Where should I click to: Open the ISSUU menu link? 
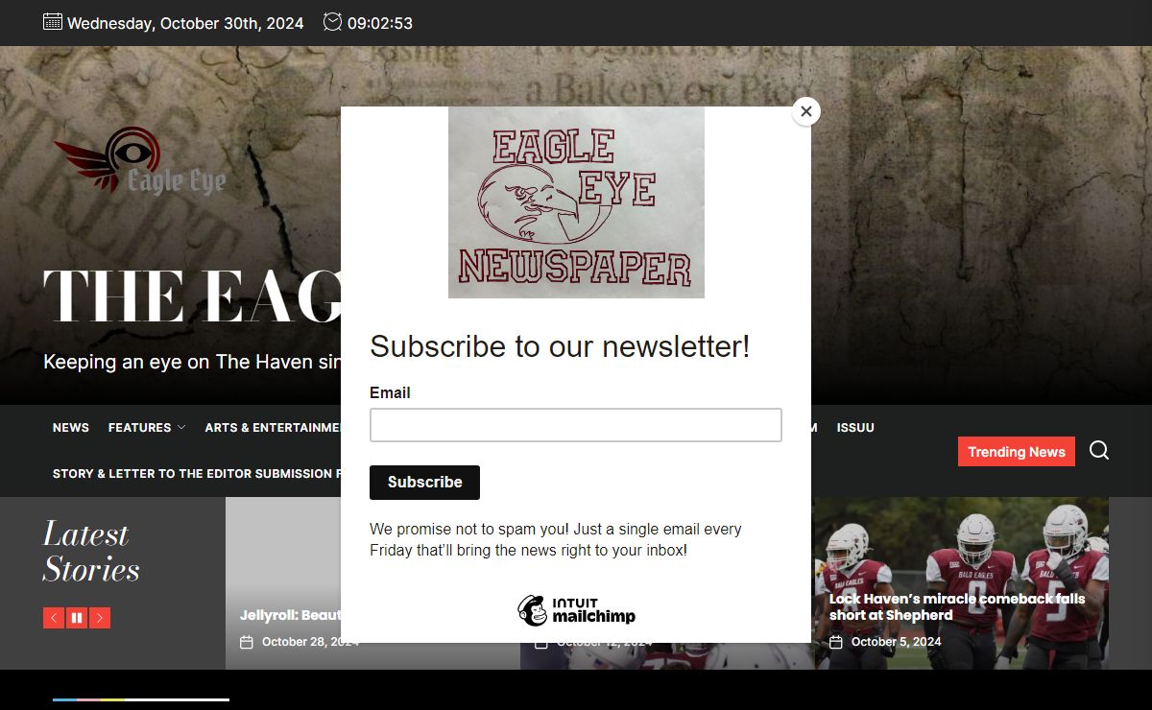pyautogui.click(x=855, y=428)
